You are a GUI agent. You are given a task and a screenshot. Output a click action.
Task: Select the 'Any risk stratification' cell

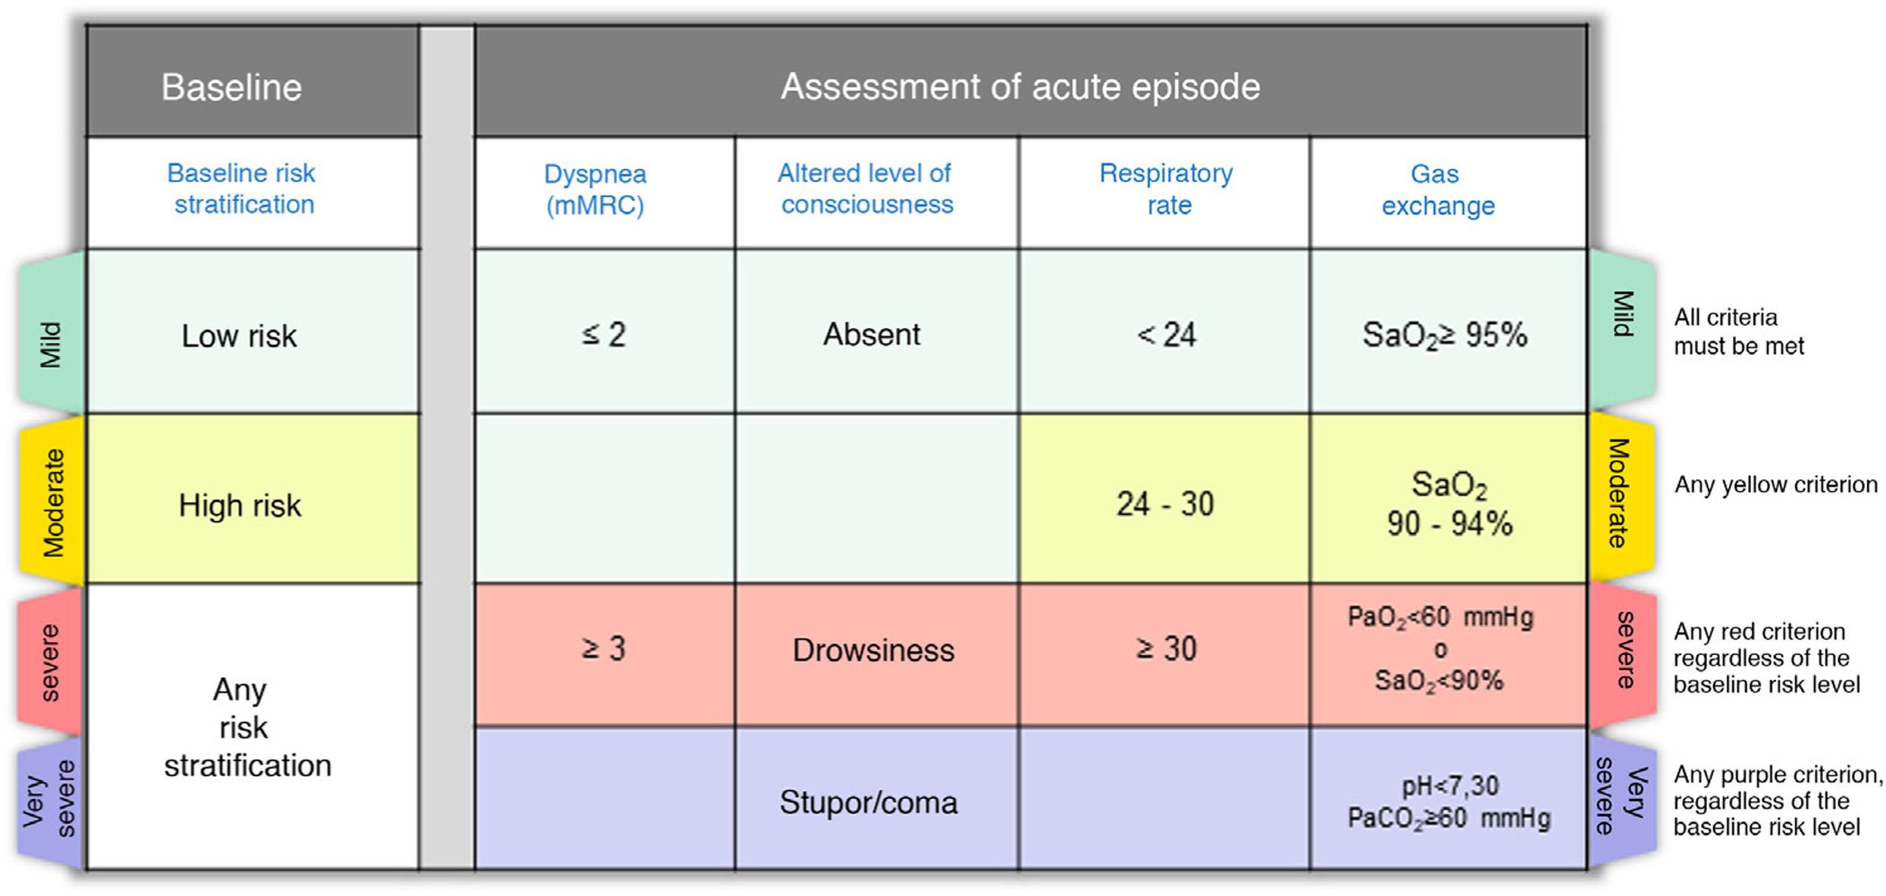247,727
